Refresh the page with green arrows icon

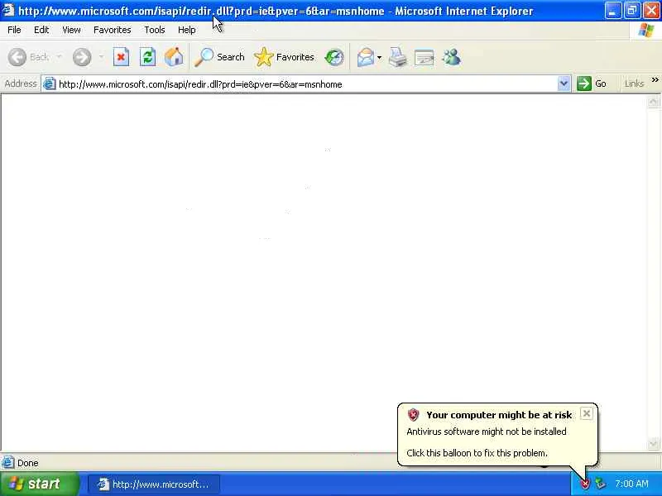tap(148, 57)
